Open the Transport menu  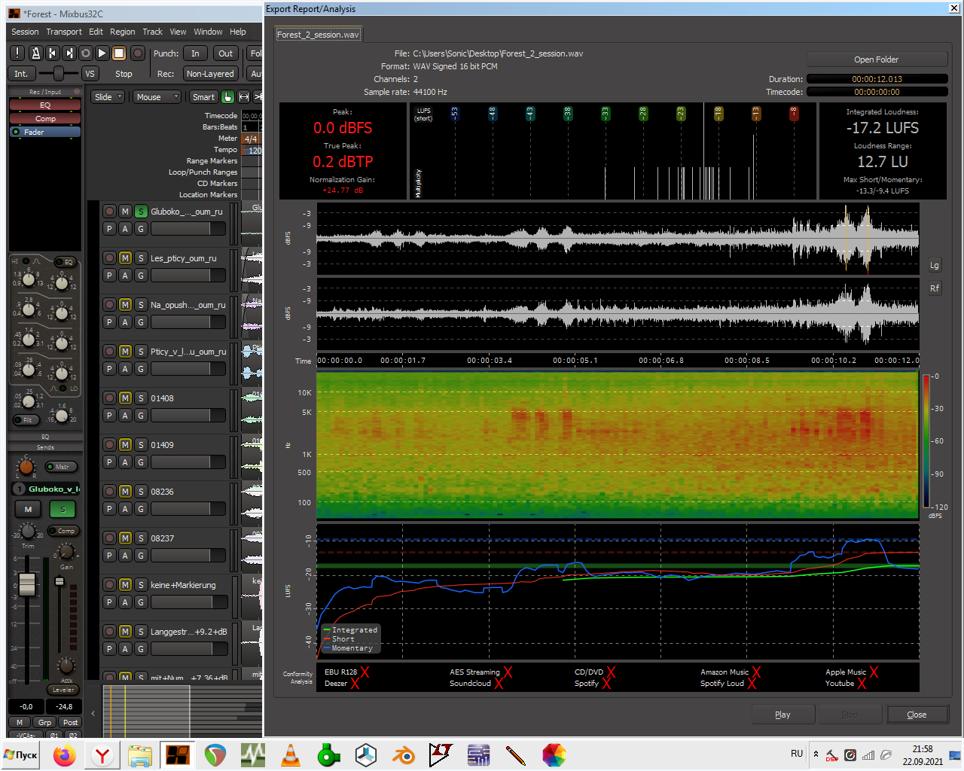point(64,32)
